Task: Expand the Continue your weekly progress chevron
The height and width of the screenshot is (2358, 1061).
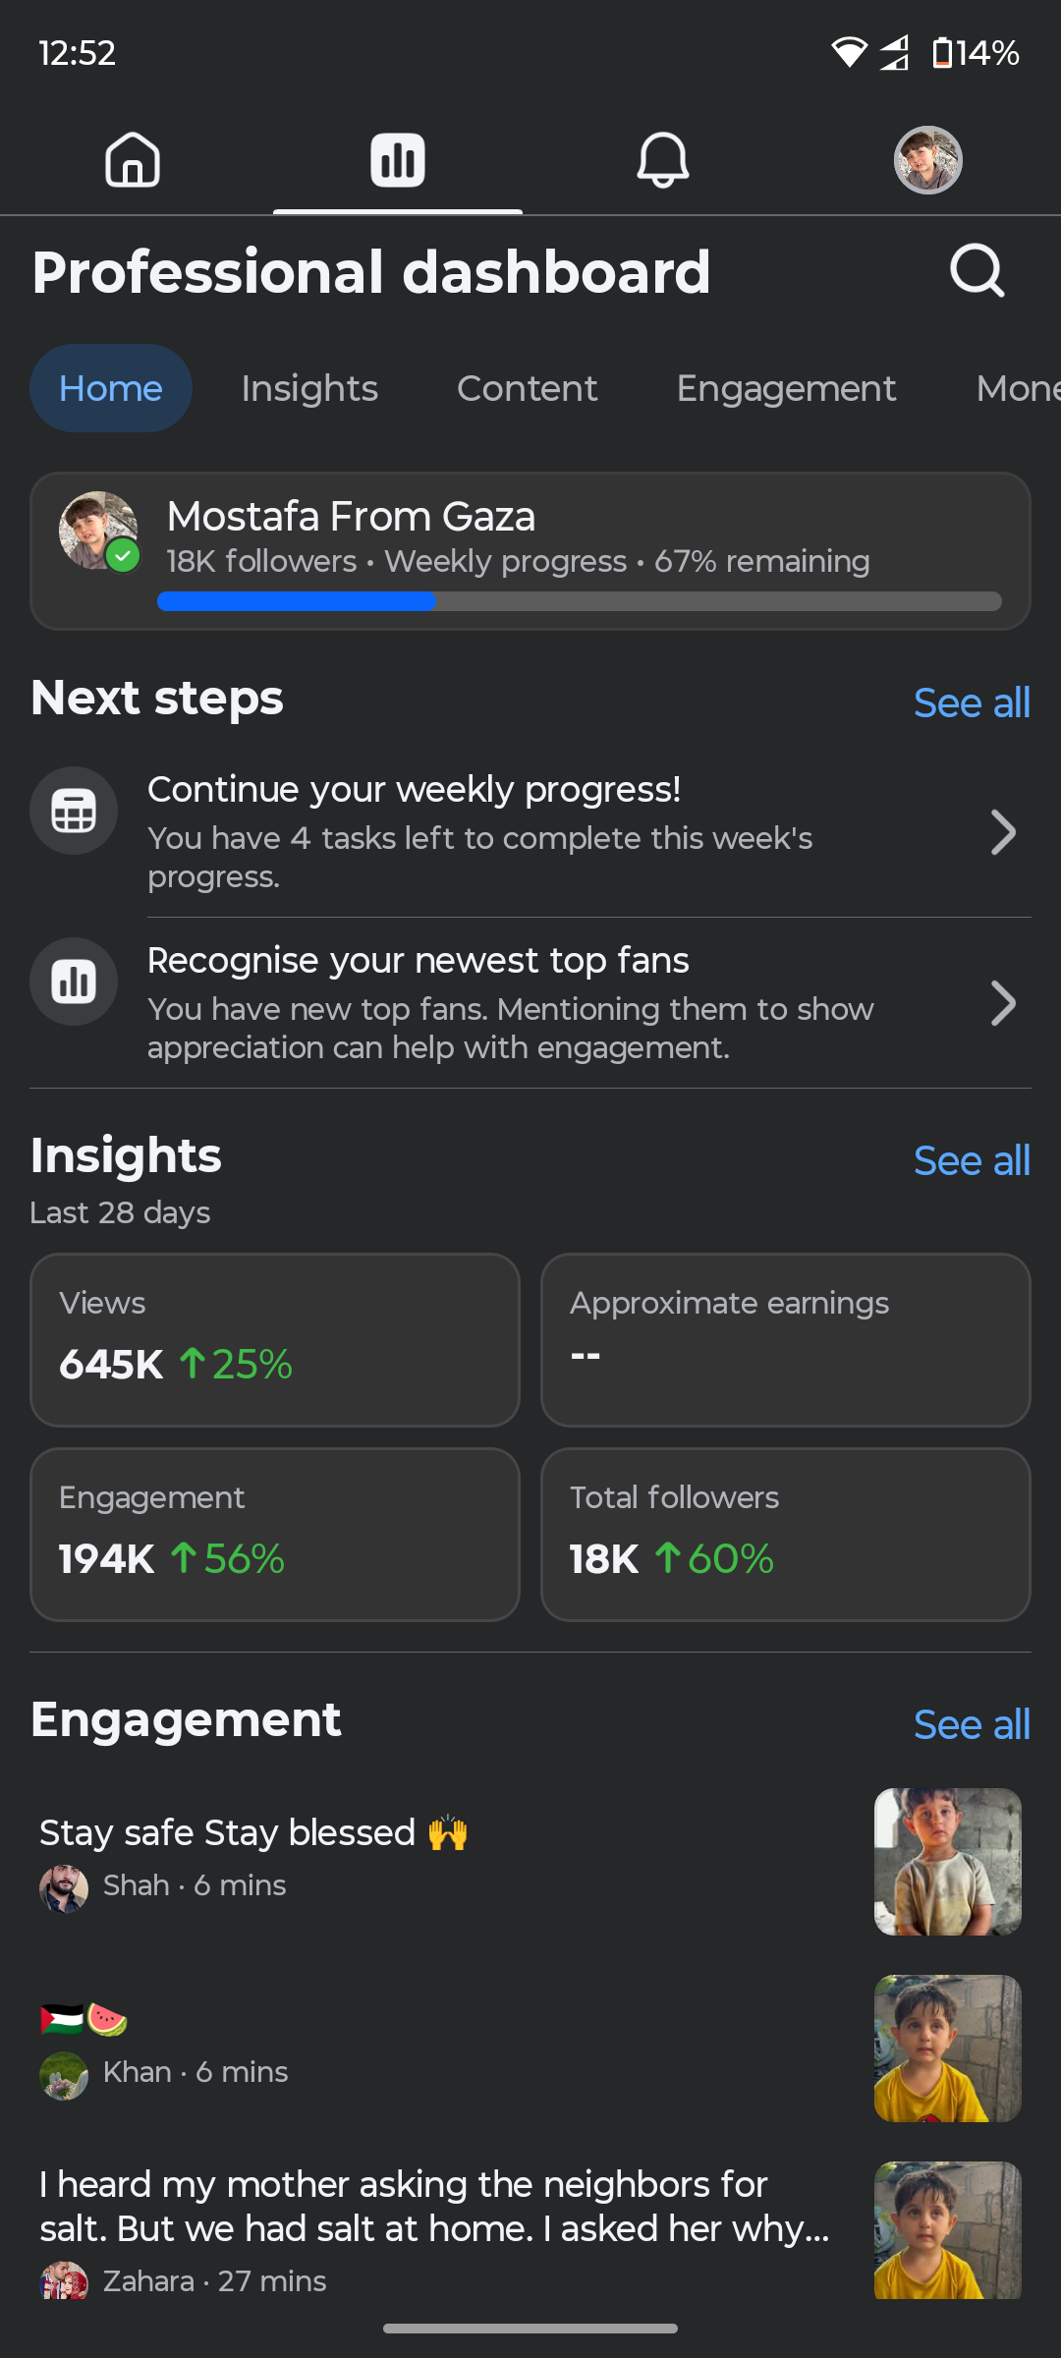Action: [1002, 833]
